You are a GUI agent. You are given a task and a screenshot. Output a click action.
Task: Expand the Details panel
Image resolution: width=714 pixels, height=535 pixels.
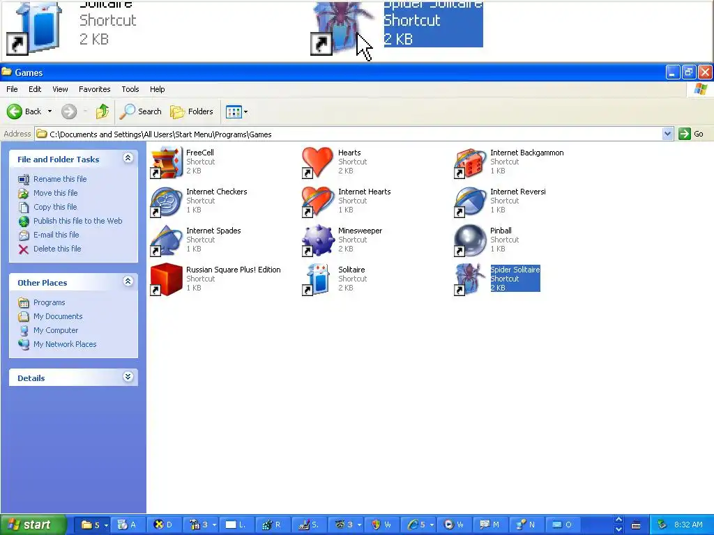click(x=128, y=377)
